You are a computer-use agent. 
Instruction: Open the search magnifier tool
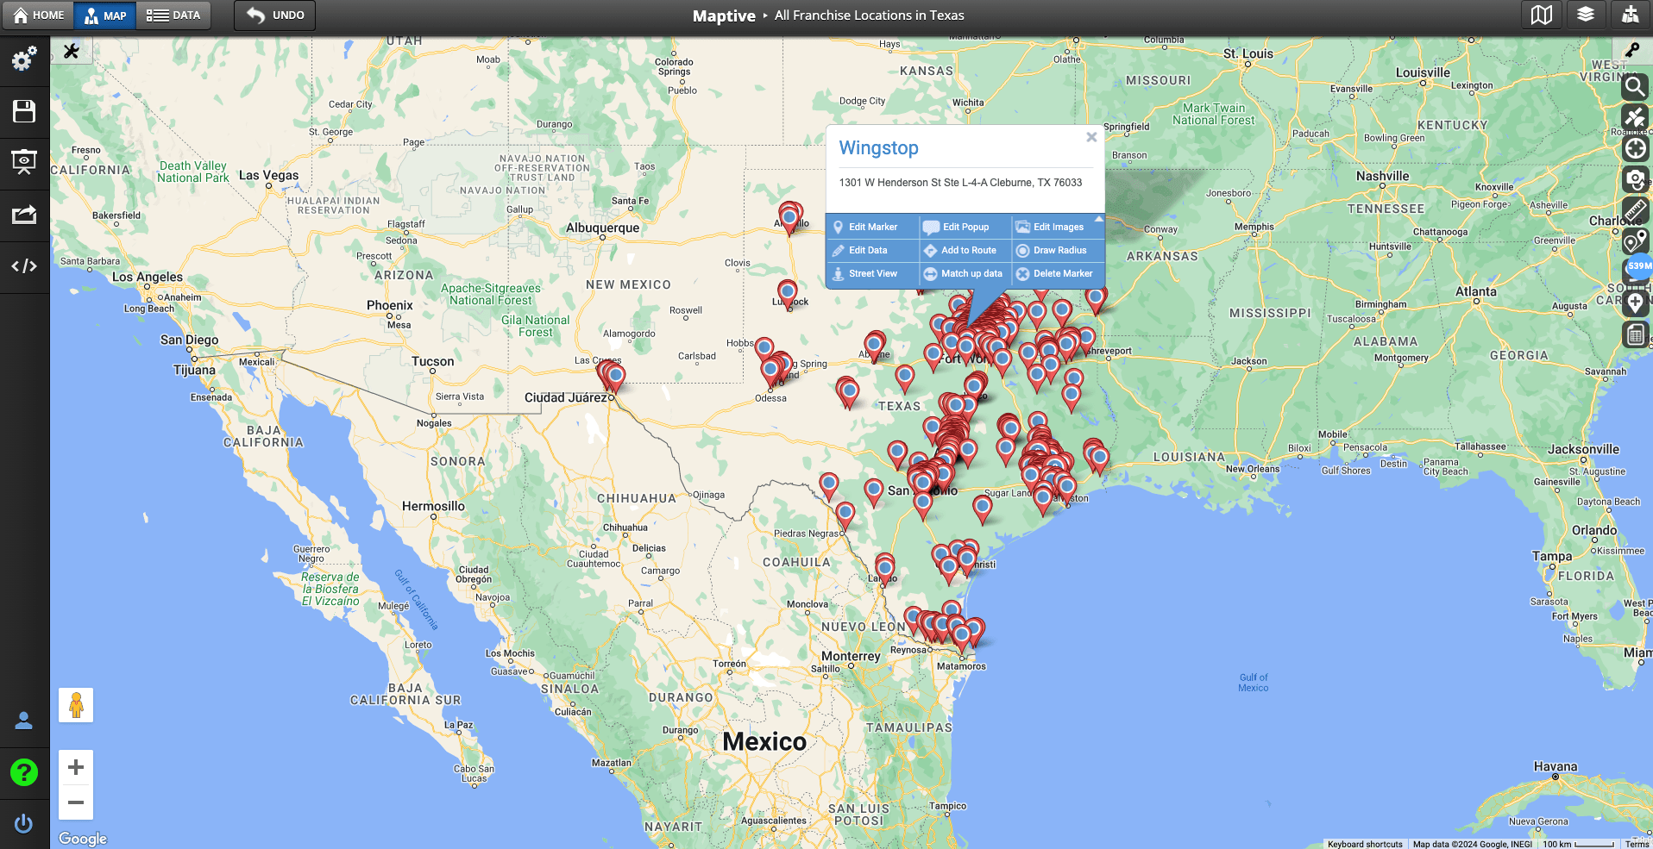[x=1635, y=86]
